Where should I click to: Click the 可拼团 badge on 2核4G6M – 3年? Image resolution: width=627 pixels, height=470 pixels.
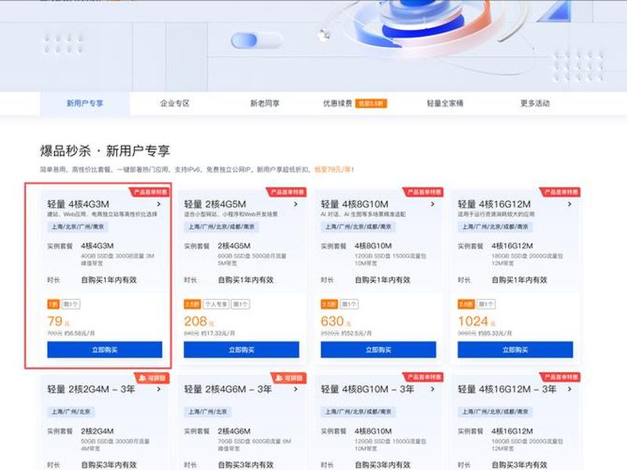(x=289, y=378)
